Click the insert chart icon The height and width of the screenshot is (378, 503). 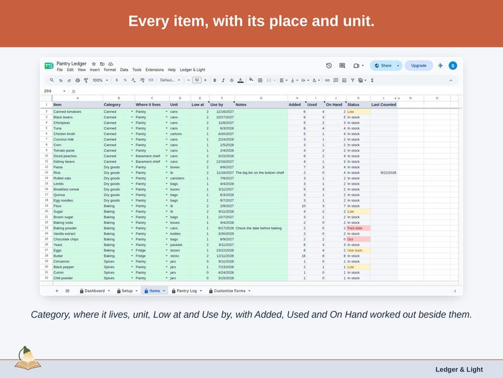tap(344, 81)
